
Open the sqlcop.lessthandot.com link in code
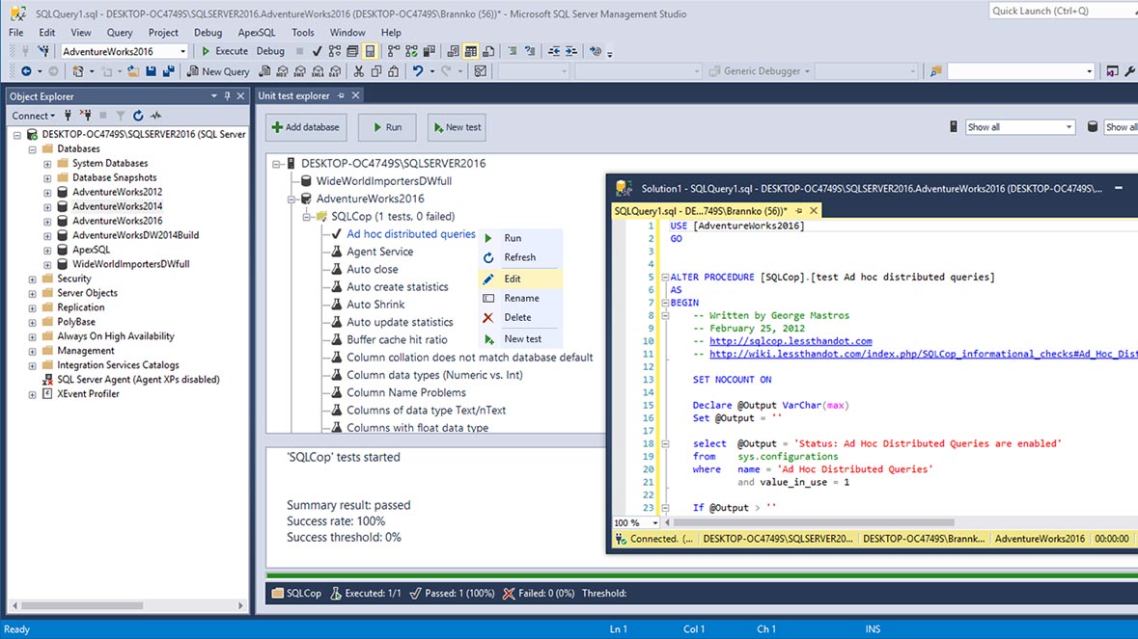[x=791, y=340]
